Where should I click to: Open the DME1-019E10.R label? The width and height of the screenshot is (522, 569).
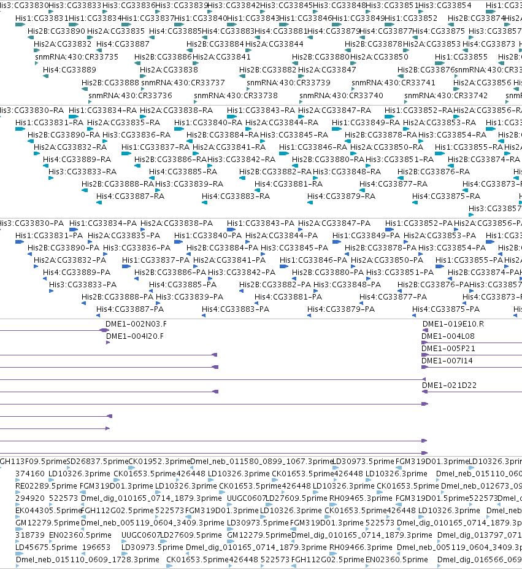click(453, 324)
